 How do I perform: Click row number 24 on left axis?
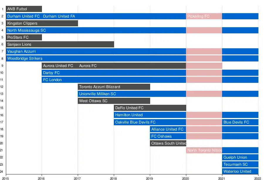(2, 172)
